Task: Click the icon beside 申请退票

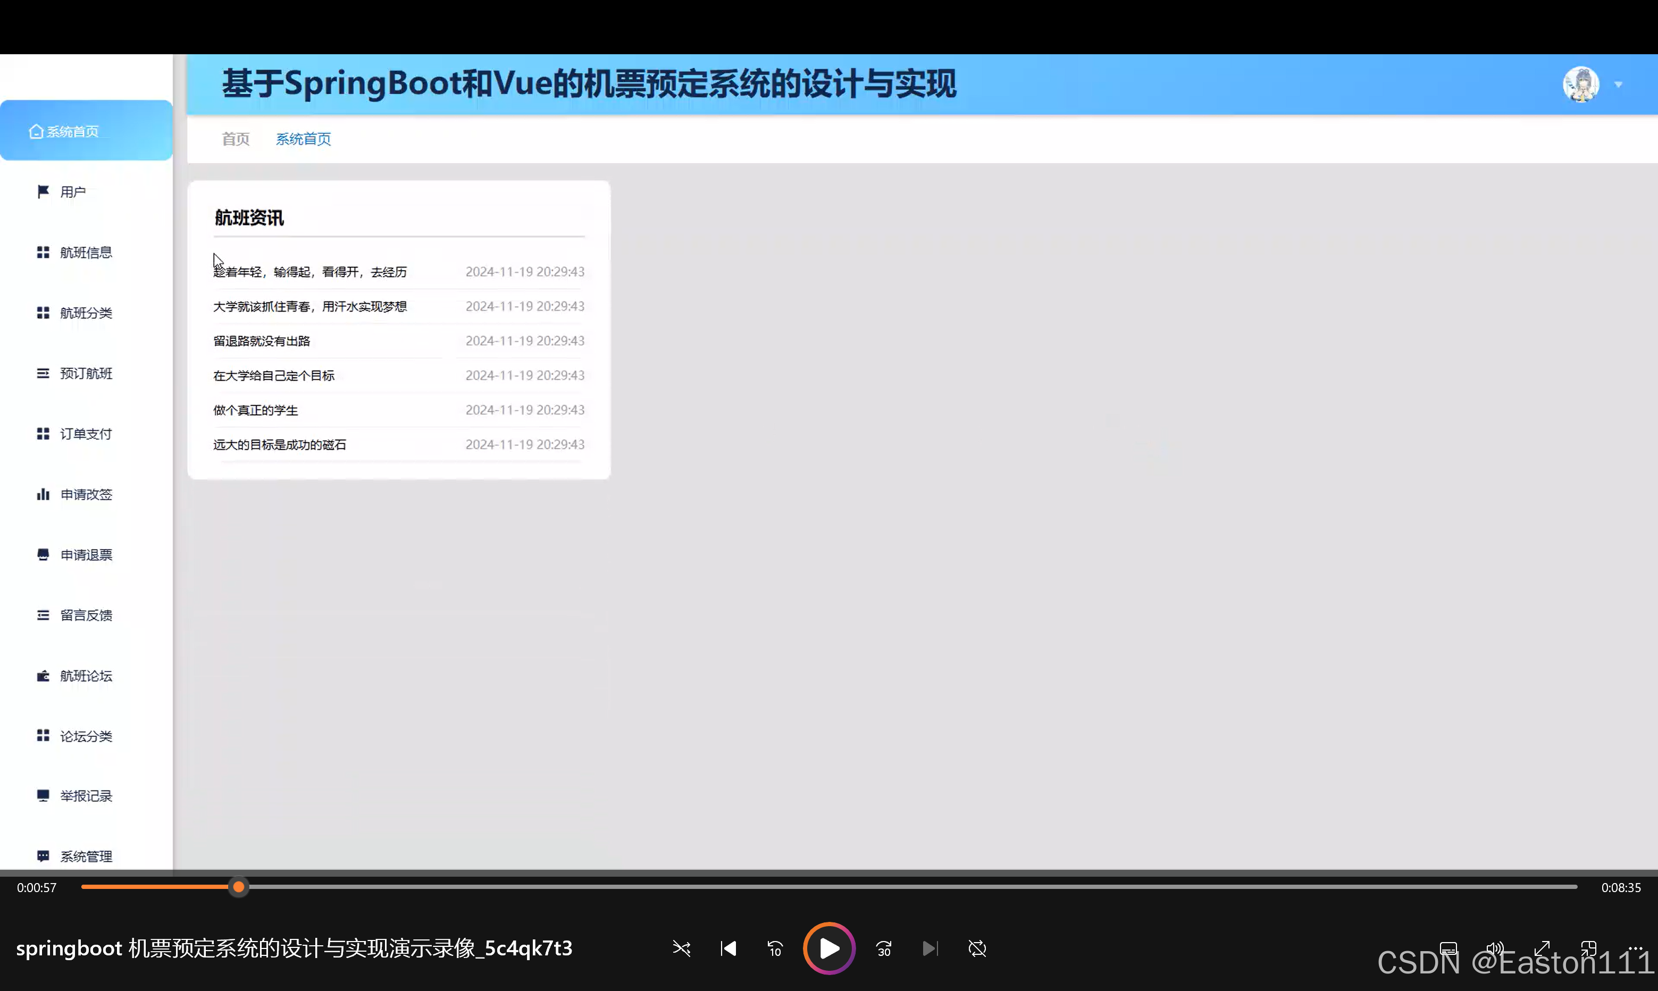Action: [43, 555]
